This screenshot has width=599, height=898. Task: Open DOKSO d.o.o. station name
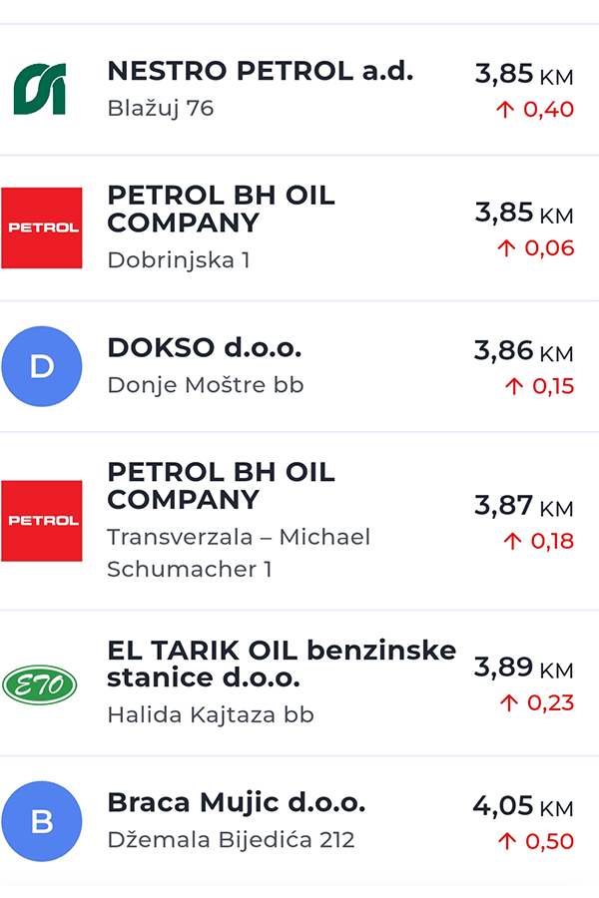click(x=204, y=348)
